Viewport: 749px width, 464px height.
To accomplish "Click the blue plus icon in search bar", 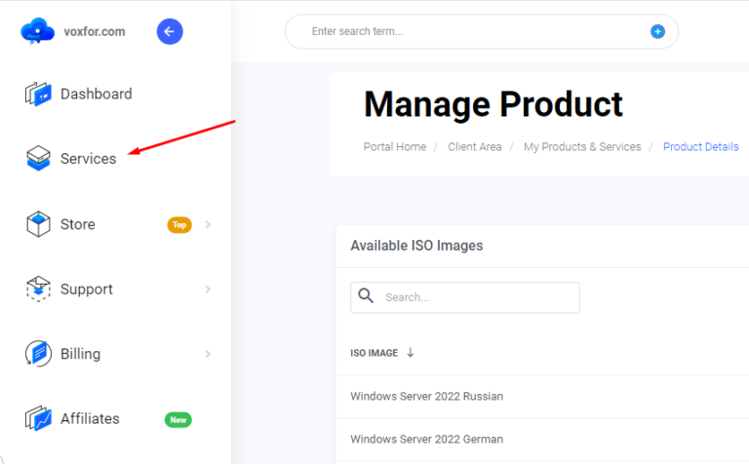I will (x=657, y=31).
